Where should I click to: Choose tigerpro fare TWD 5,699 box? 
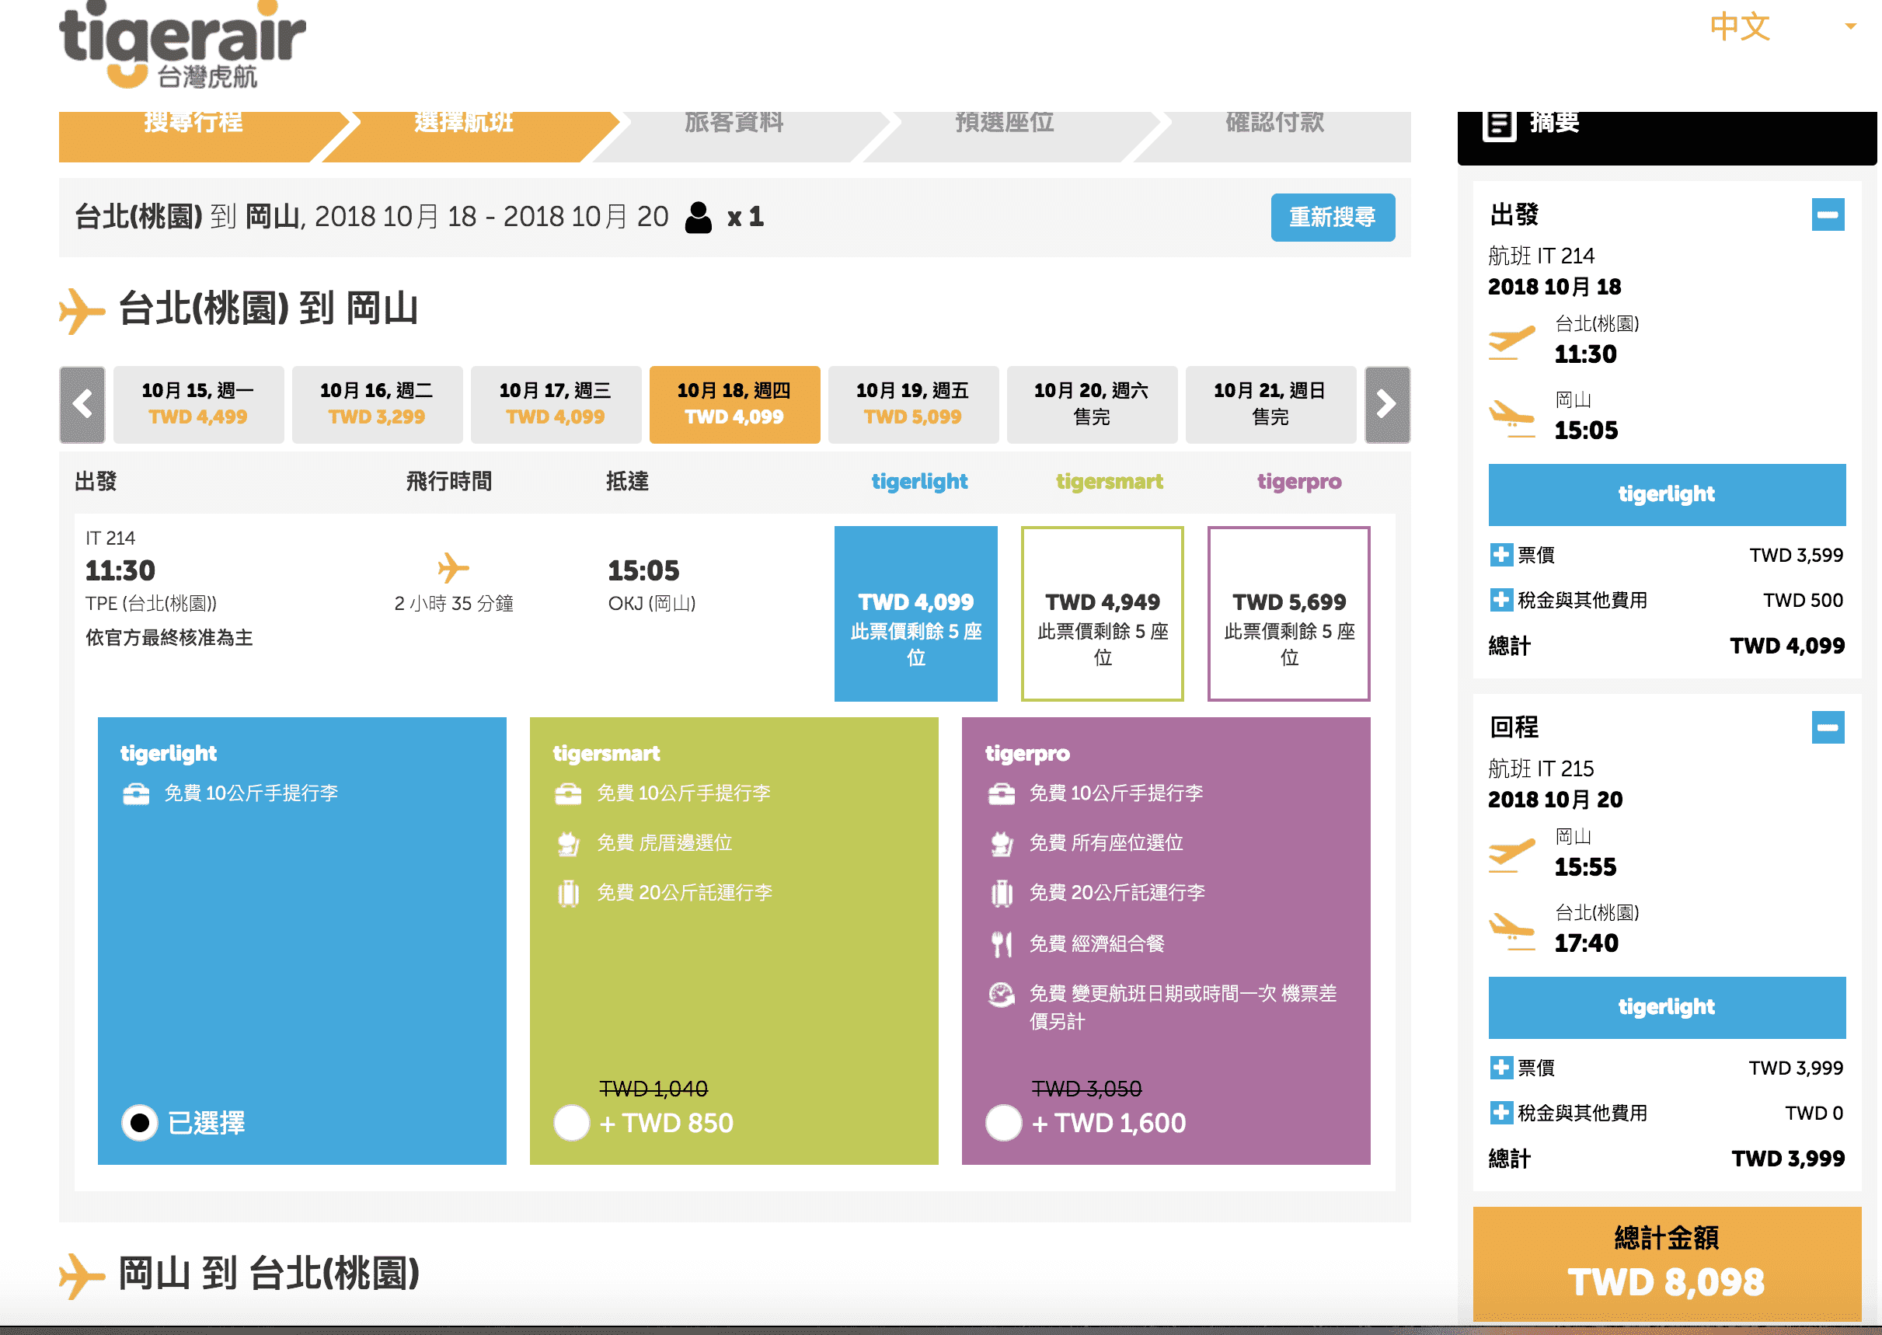point(1288,613)
